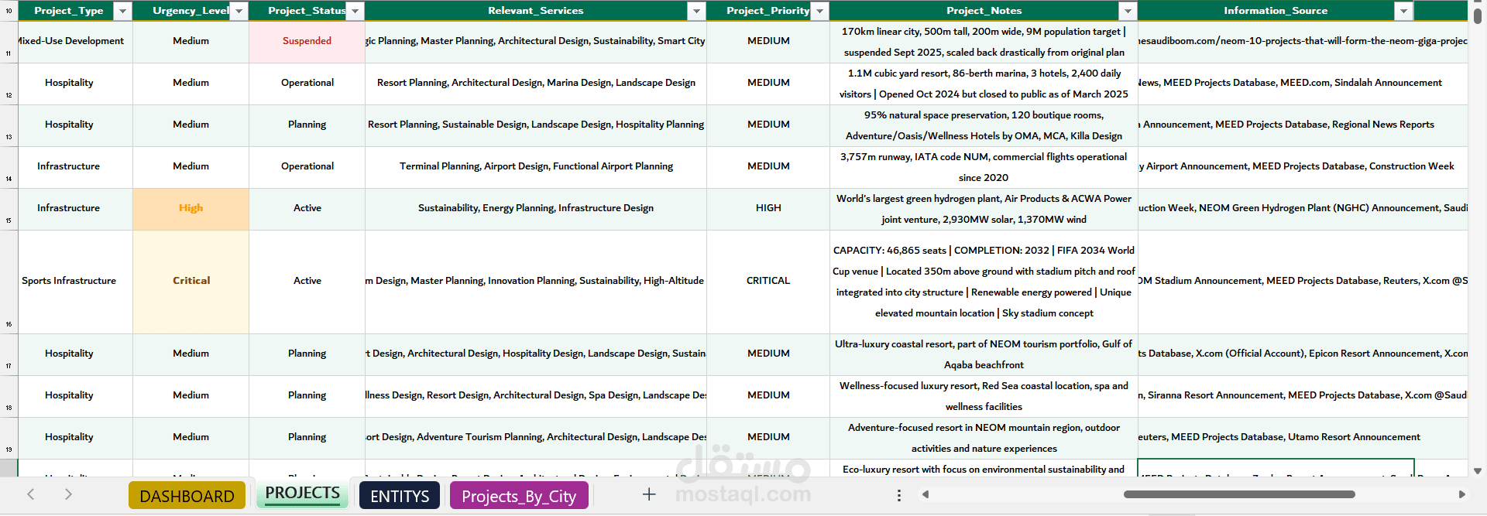The height and width of the screenshot is (516, 1487).
Task: Select the Adventure-focused resort notes cell
Action: tap(984, 438)
